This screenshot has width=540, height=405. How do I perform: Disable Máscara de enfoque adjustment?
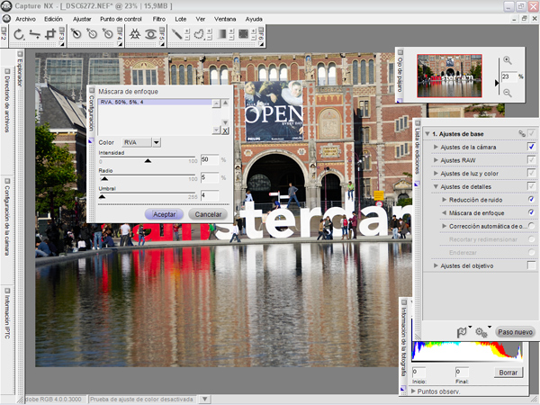point(531,212)
